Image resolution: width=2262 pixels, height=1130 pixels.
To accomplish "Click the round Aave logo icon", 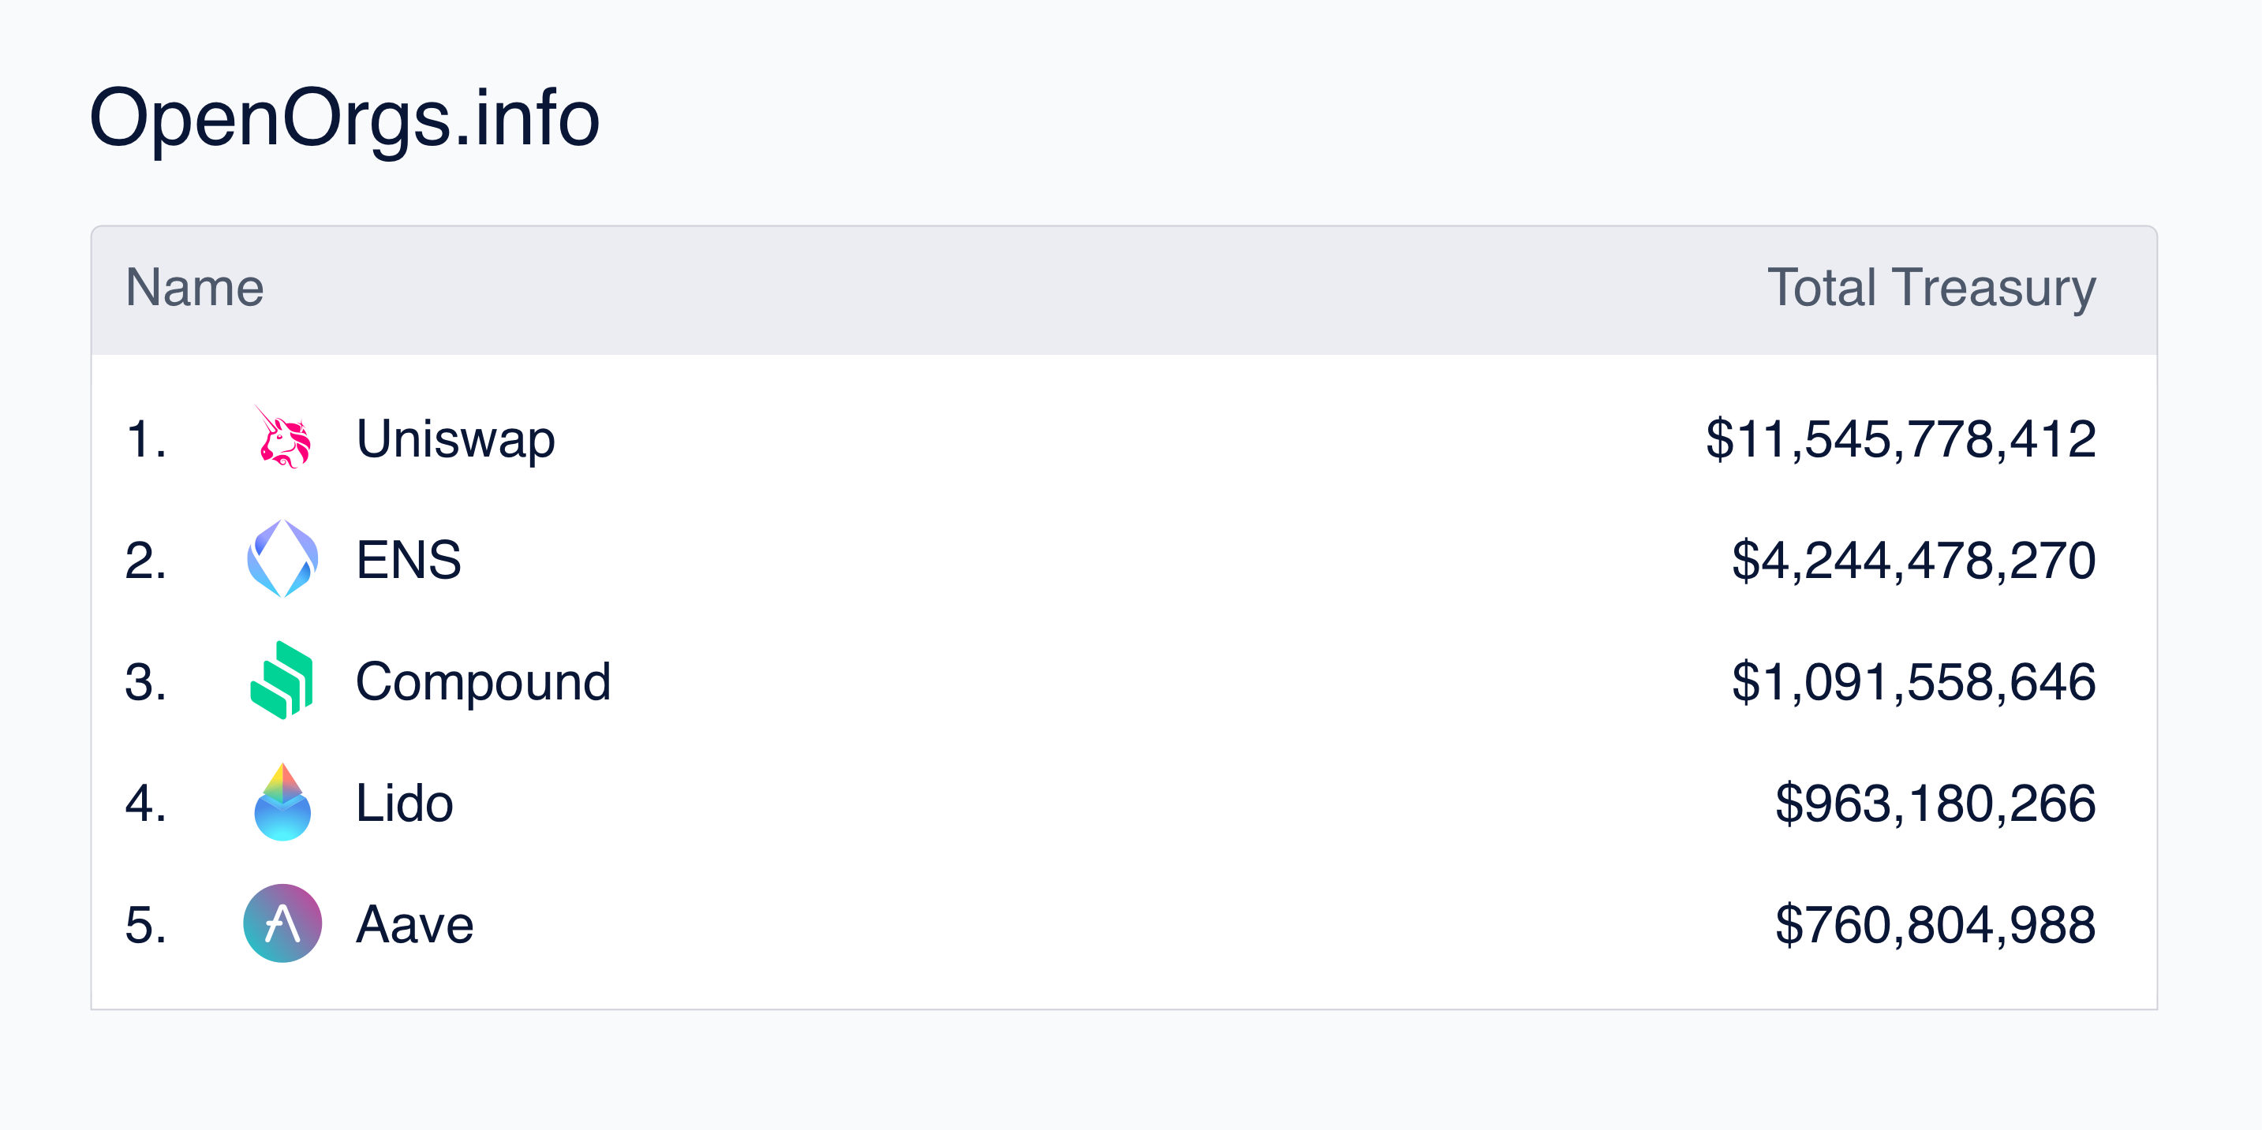I will (282, 923).
